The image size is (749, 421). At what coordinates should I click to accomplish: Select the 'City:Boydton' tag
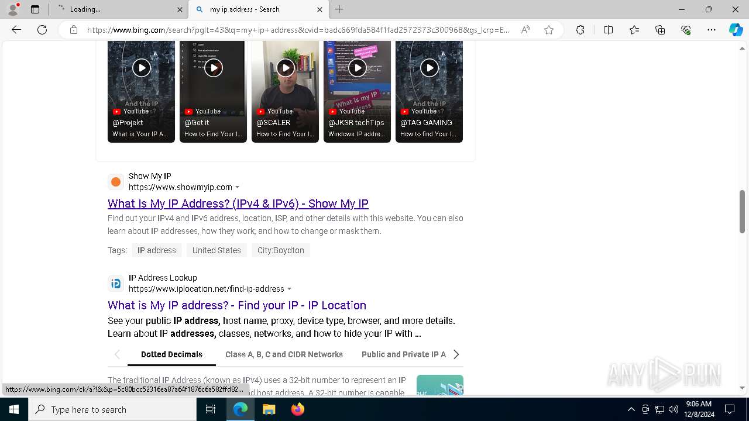click(281, 250)
